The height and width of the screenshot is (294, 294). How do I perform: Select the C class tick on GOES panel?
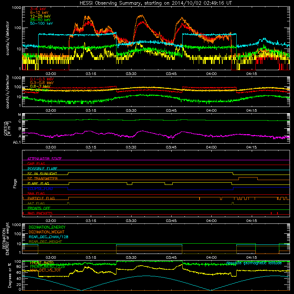tap(20, 121)
